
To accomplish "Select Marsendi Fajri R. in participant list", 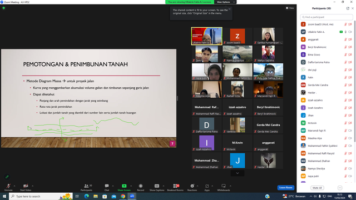I will tap(327, 131).
